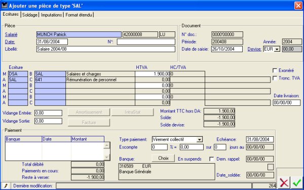Click the 641 account cell
Viewport: 304px width, 190px height.
[50, 80]
